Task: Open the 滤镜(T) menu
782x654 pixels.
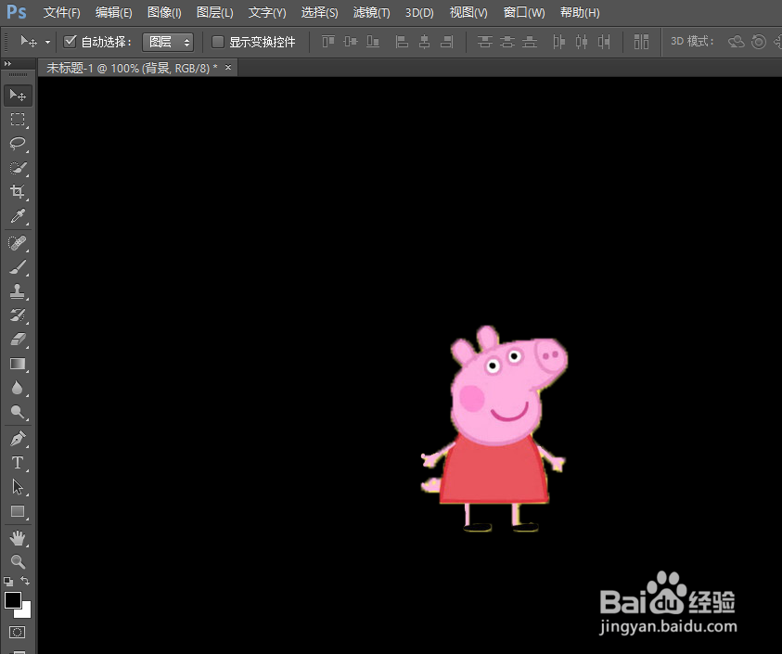Action: (x=372, y=12)
